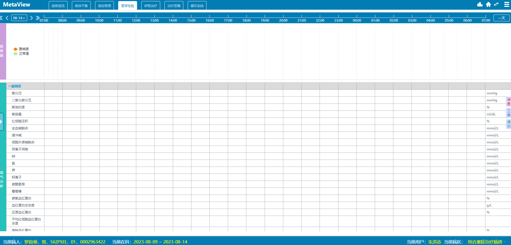This screenshot has height=245, width=511.
Task: Toggle the green 正常值 legend marker
Action: point(15,54)
